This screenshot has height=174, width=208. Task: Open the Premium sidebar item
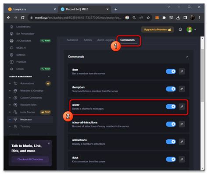point(21,62)
